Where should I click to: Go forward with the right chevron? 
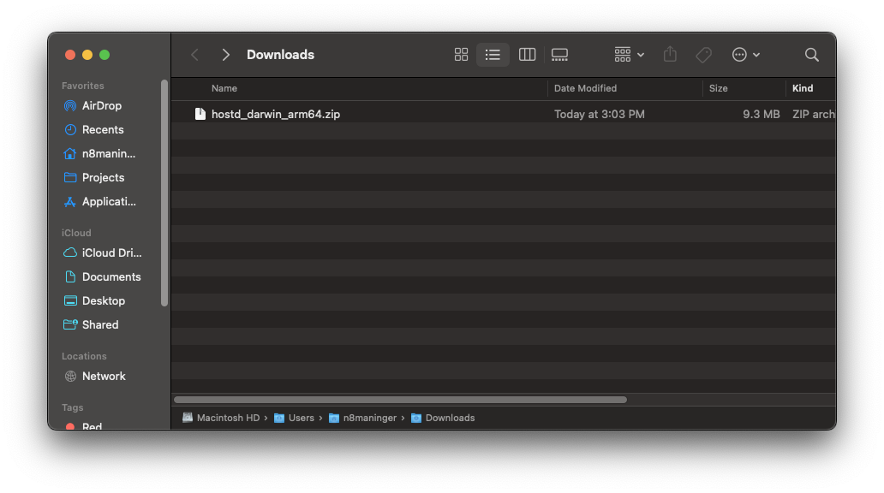click(225, 55)
